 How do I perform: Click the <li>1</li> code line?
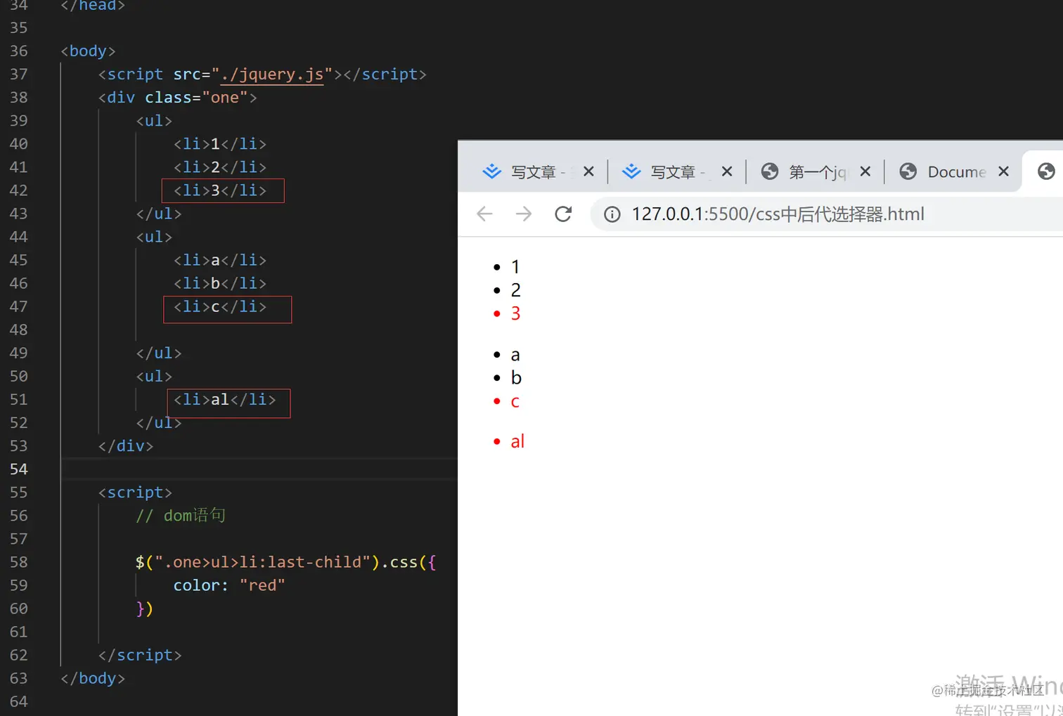[x=220, y=144]
